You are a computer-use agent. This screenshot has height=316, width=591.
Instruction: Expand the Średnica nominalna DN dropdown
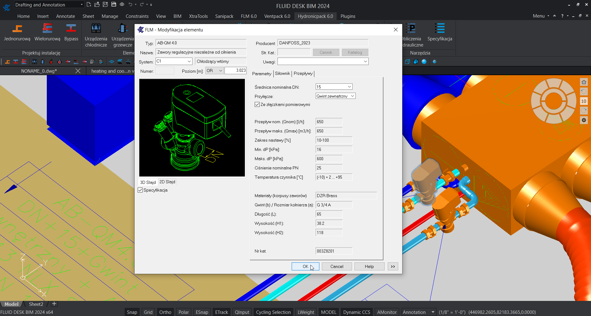[349, 87]
